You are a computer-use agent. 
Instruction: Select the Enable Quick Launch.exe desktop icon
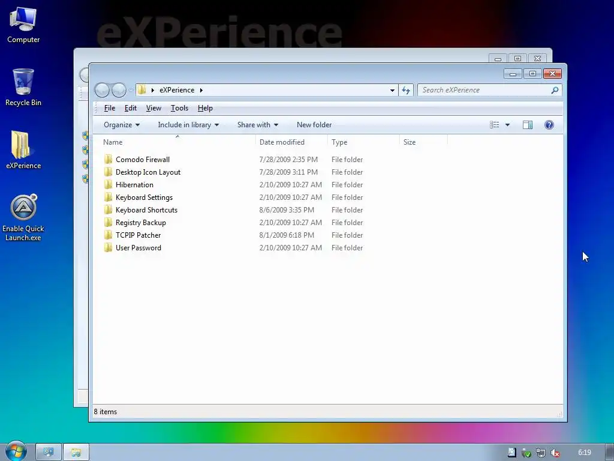[x=23, y=217]
